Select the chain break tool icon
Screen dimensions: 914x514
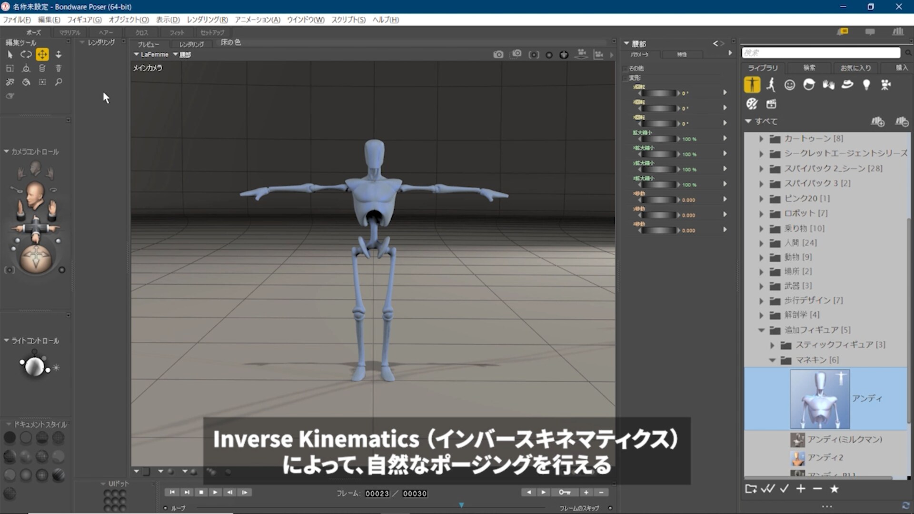coord(10,82)
